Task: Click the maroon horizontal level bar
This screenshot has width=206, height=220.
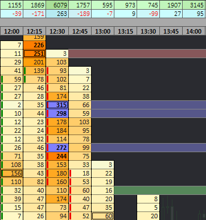Action: click(x=137, y=54)
